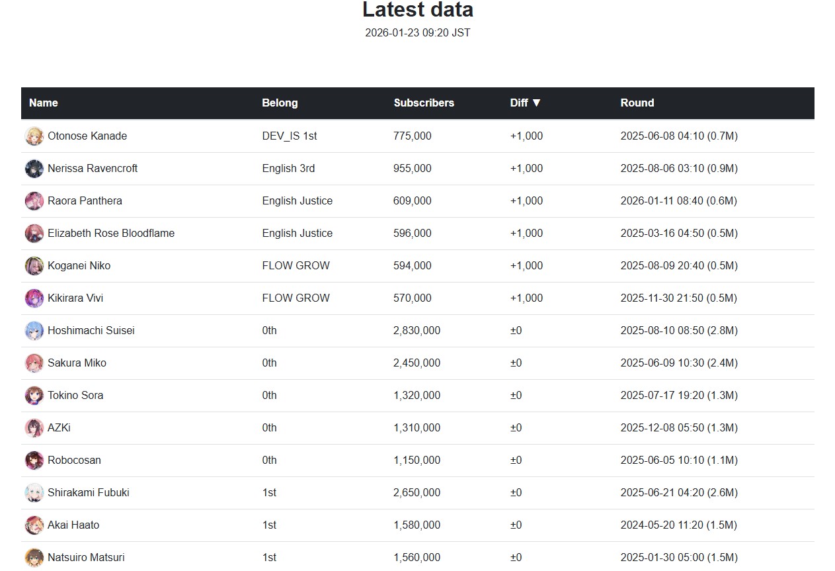Click round '2025-08-06 03:10 (0.9M)'
This screenshot has height=571, width=835.
679,169
